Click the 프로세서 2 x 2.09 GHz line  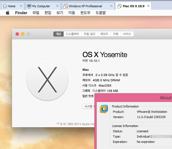click(x=105, y=75)
